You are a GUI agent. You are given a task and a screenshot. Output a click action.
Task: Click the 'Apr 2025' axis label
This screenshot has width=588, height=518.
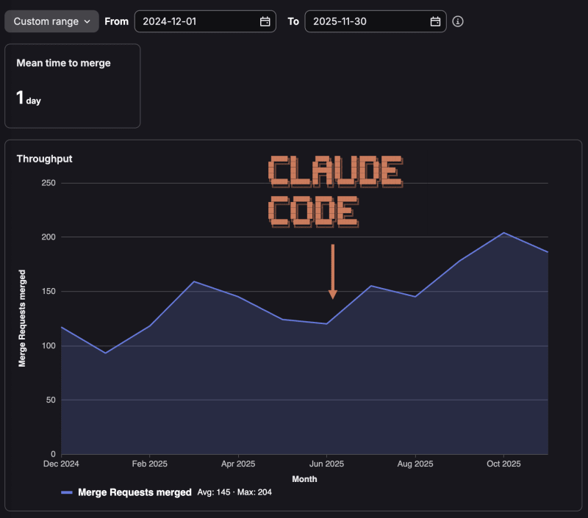[x=238, y=464]
